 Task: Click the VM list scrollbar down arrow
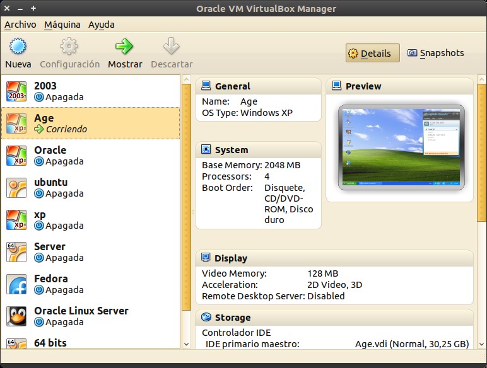(x=186, y=344)
